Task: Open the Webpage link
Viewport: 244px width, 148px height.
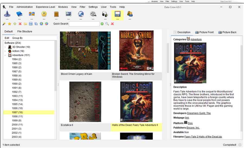Action: coord(187,118)
